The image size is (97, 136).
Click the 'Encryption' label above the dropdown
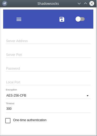[x=11, y=90]
